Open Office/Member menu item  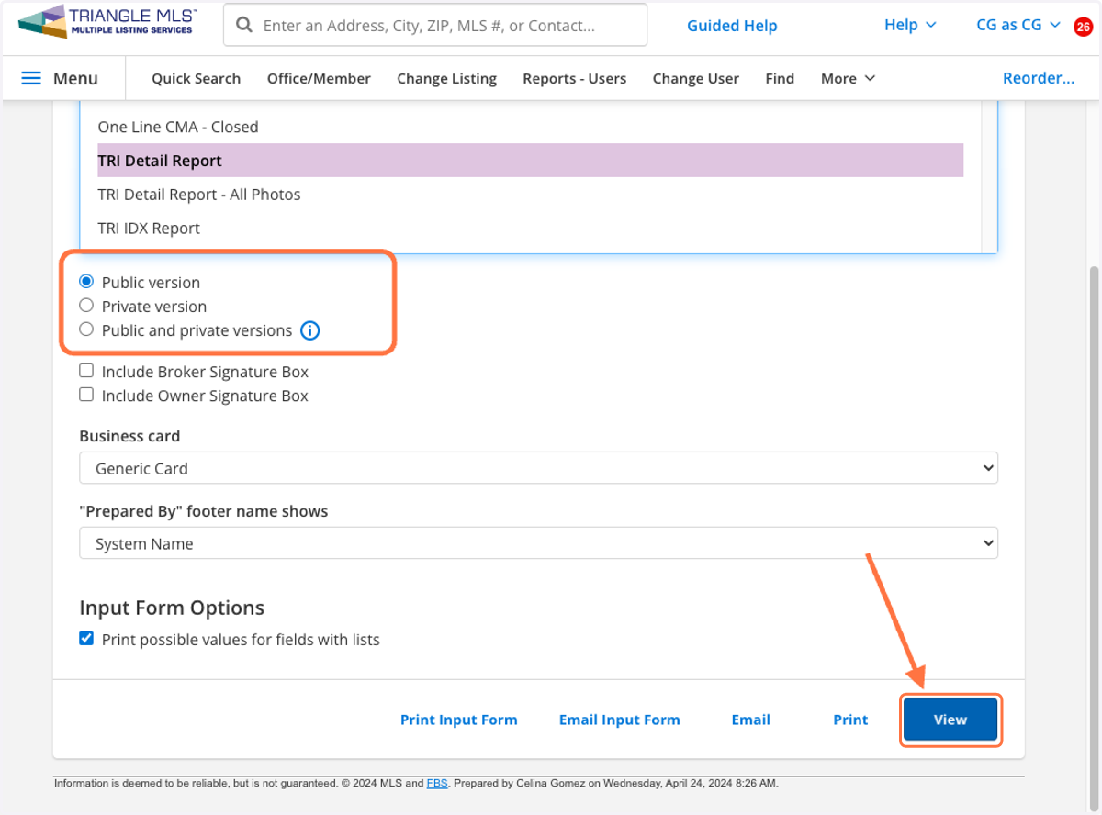tap(319, 78)
